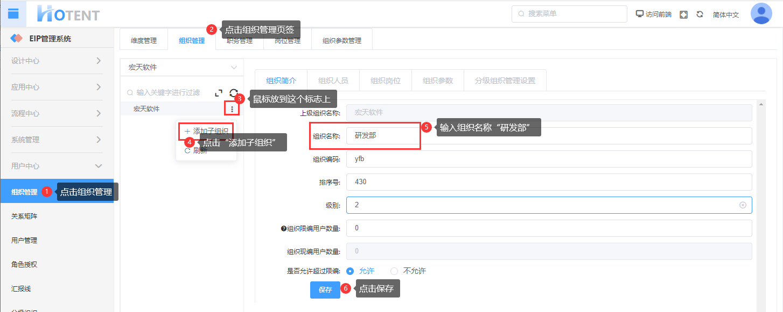The image size is (783, 312).
Task: Click the header refresh icon
Action: 700,14
